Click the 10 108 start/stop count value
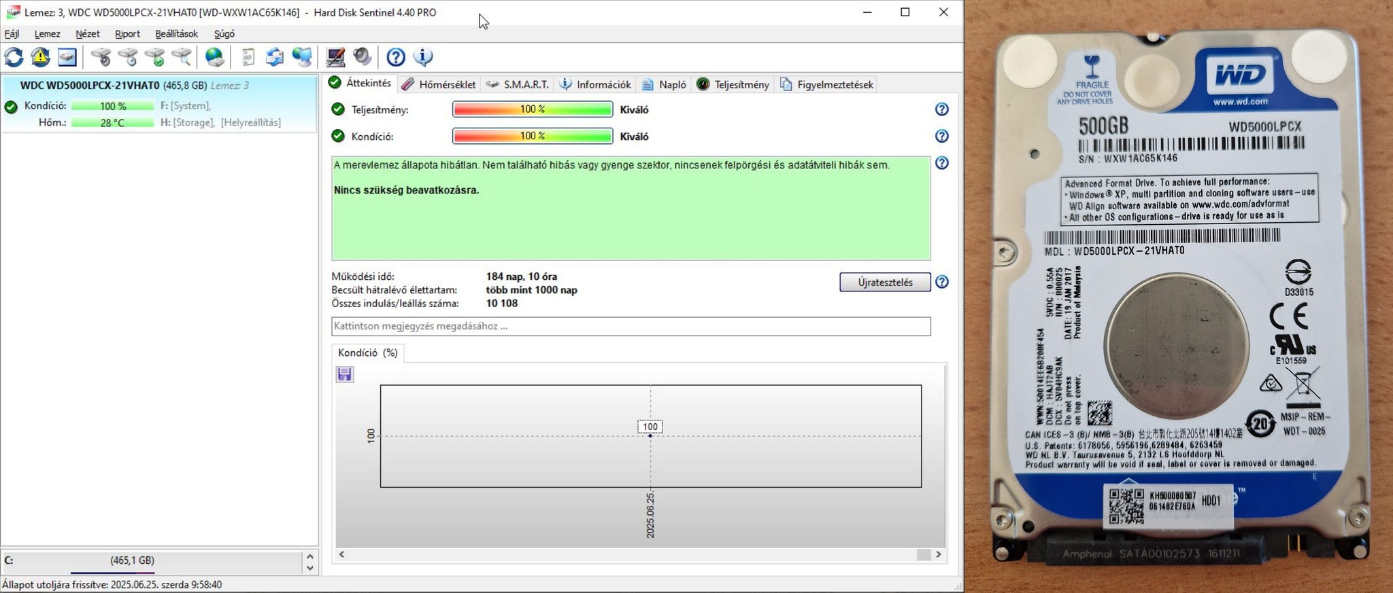Viewport: 1393px width, 593px height. click(x=502, y=303)
